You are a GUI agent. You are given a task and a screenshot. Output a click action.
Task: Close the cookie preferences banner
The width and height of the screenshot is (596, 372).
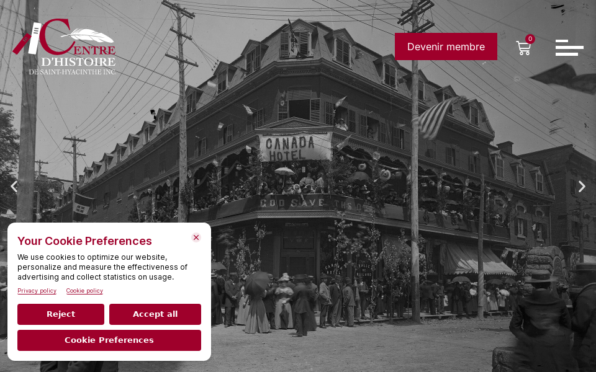(196, 237)
